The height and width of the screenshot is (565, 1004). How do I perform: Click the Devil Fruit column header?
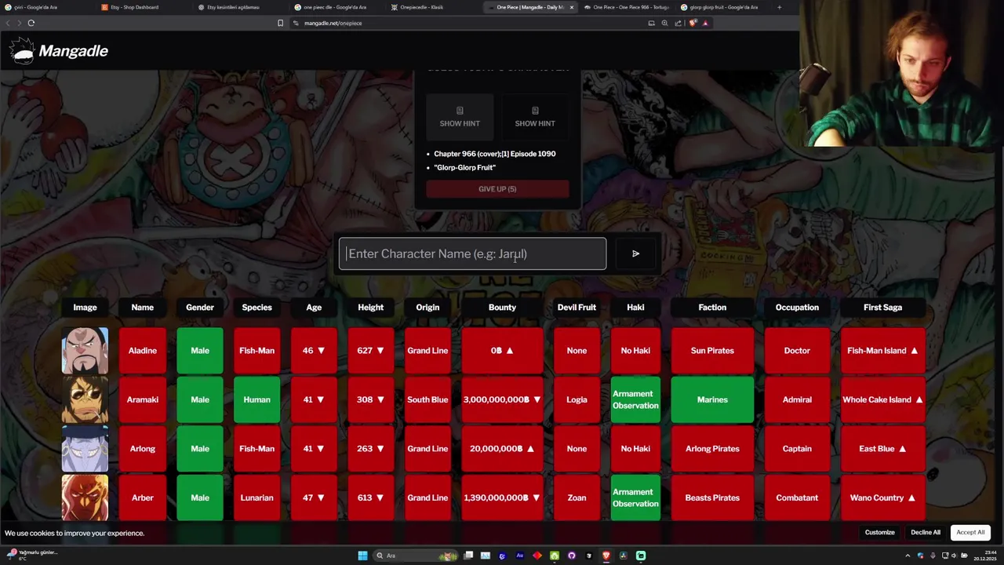(x=577, y=308)
